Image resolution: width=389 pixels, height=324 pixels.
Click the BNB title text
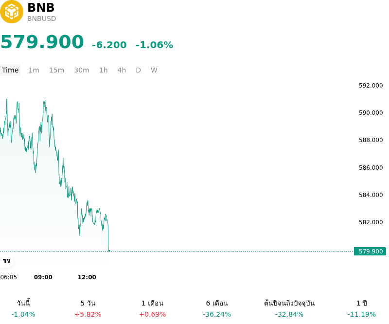tap(41, 7)
